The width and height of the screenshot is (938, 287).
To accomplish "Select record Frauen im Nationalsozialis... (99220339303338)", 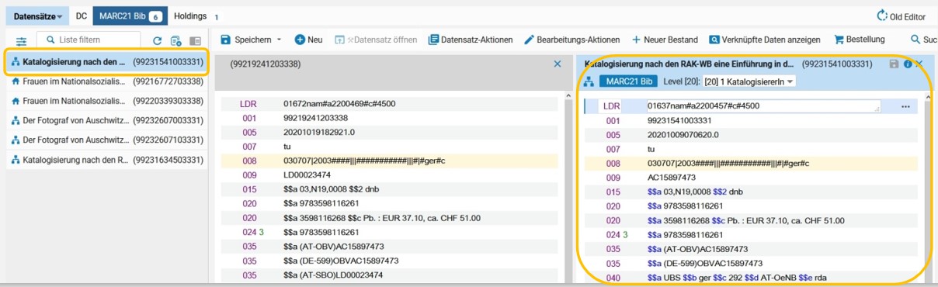I will (106, 101).
